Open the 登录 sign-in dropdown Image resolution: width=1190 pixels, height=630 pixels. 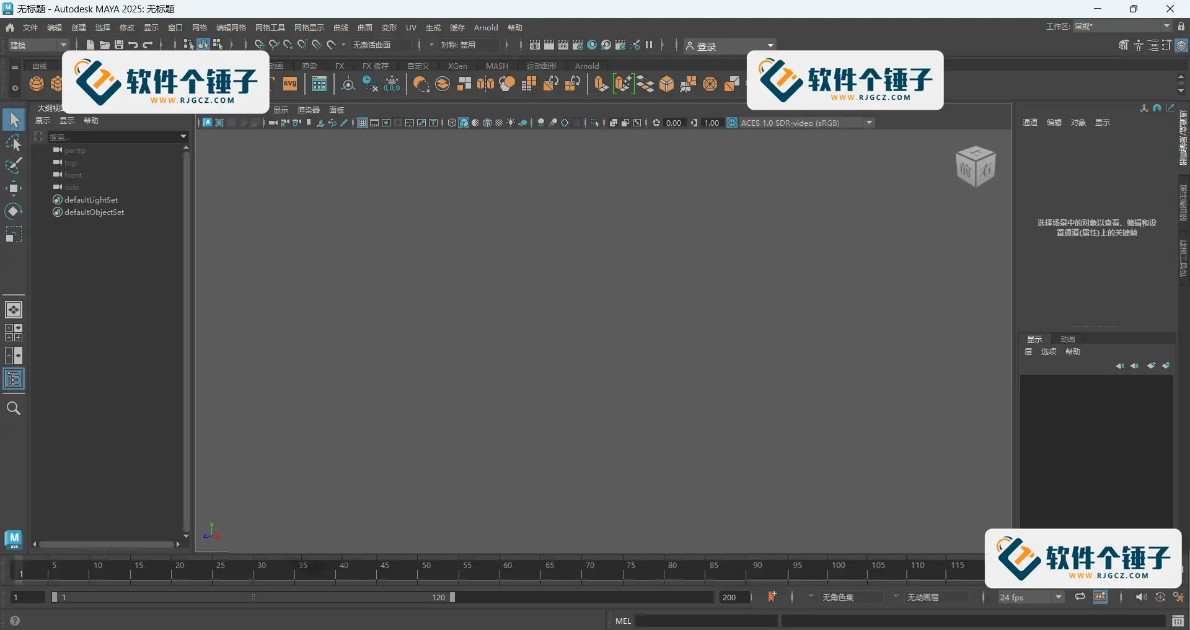730,45
